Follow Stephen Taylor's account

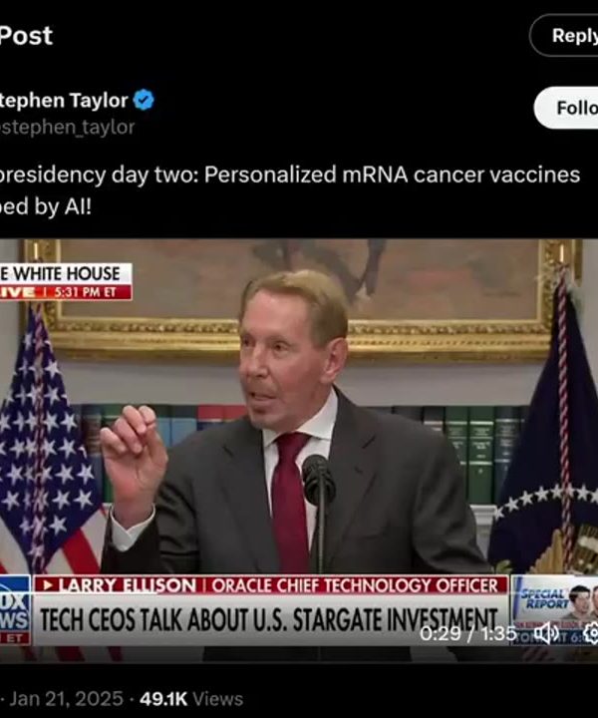point(567,108)
